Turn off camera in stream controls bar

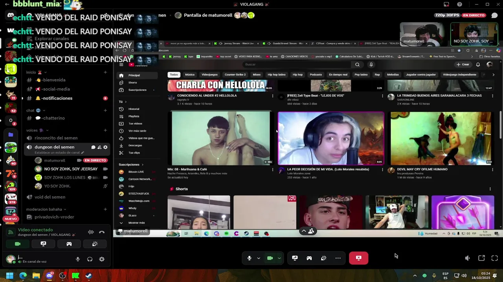pos(270,258)
